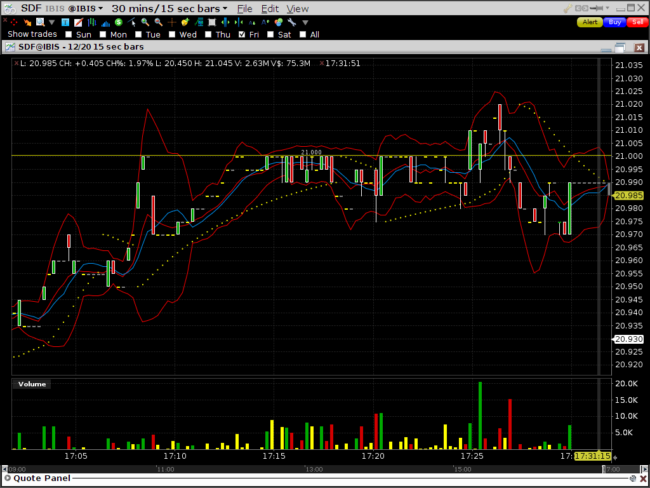This screenshot has width=650, height=488.
Task: Enable Tue show trades checkbox
Action: pos(138,34)
